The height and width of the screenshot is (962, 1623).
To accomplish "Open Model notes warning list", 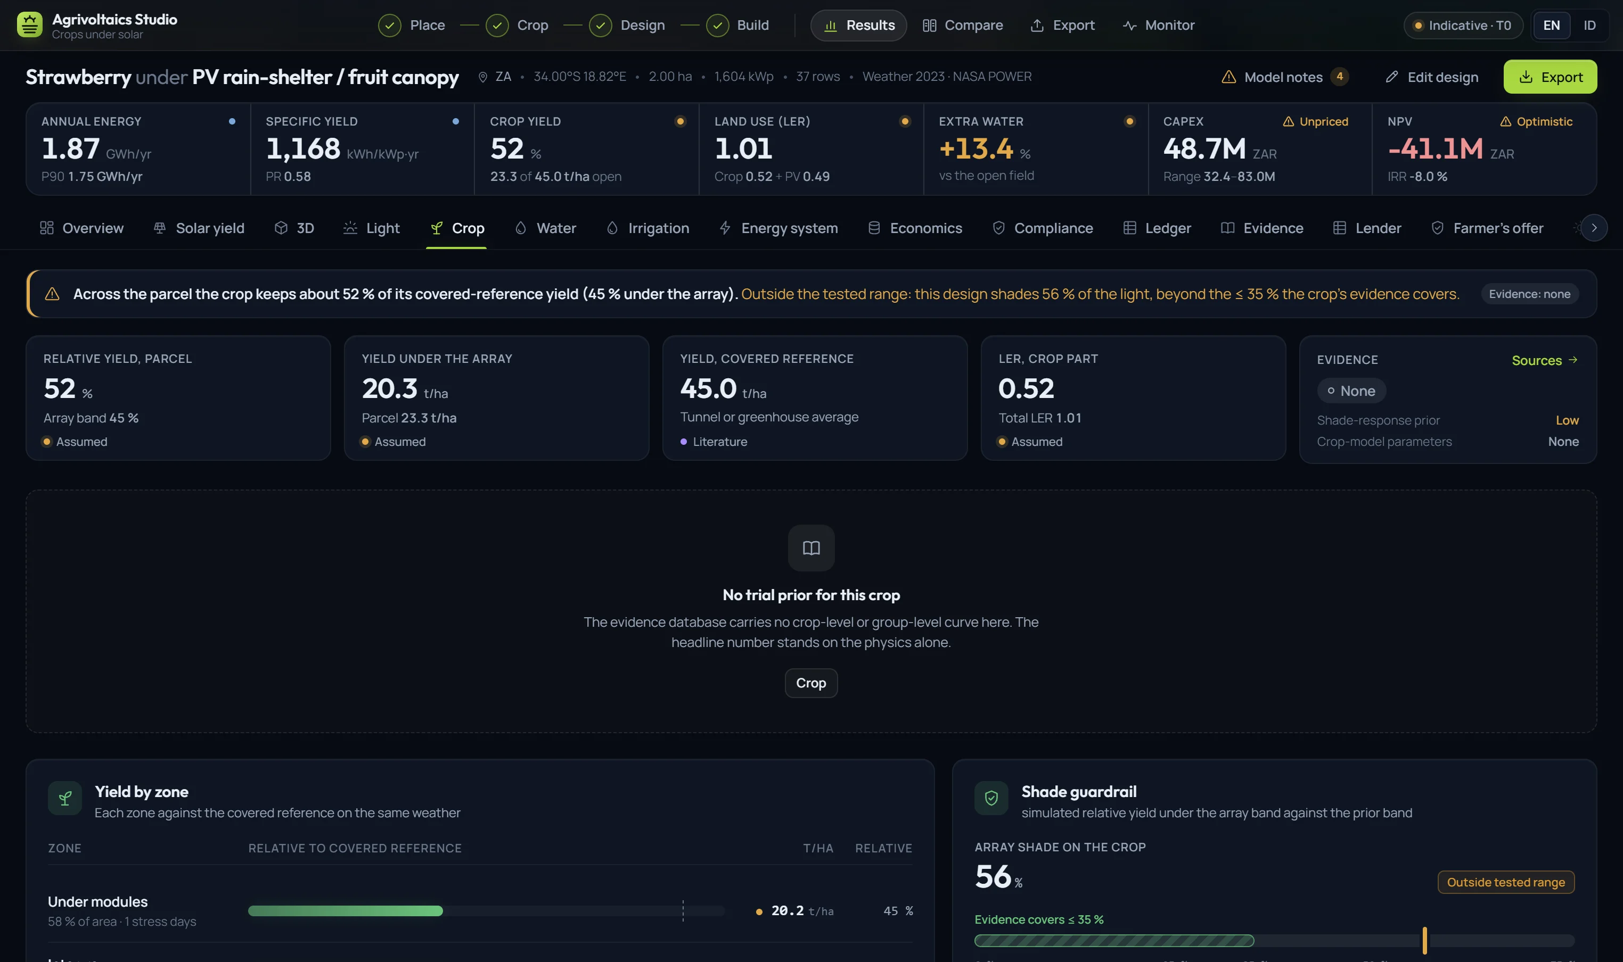I will click(x=1284, y=77).
